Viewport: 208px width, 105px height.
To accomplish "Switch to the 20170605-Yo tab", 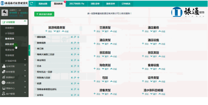I will pyautogui.click(x=77, y=4).
